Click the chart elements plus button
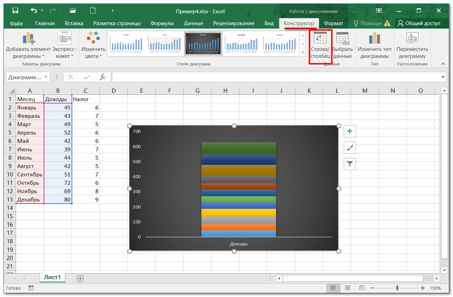 pyautogui.click(x=350, y=131)
